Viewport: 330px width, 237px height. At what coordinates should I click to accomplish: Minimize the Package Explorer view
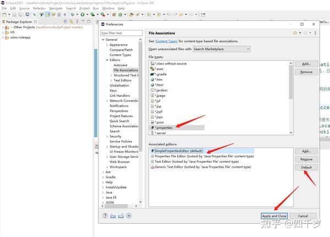coord(83,21)
